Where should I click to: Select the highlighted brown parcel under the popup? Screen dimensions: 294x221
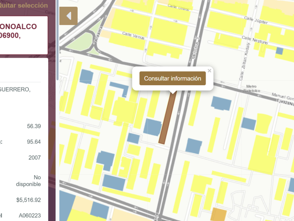point(167,119)
